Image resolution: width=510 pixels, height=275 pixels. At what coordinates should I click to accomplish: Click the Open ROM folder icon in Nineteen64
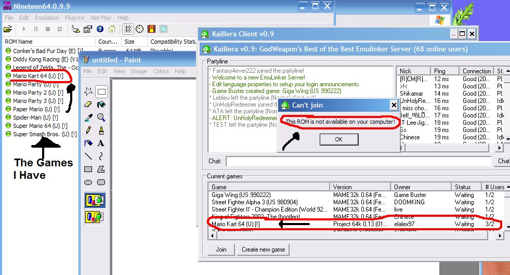tap(8, 29)
